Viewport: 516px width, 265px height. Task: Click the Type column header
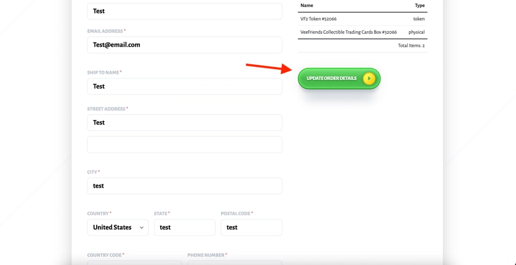(x=419, y=5)
